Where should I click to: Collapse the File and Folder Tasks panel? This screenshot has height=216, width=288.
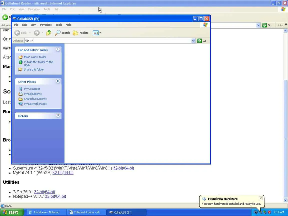[58, 49]
